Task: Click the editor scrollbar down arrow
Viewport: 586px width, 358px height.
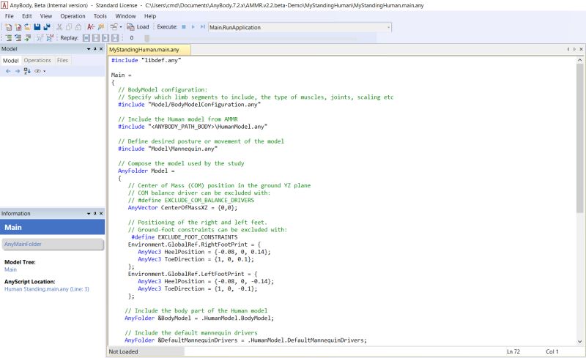Action: coord(580,341)
